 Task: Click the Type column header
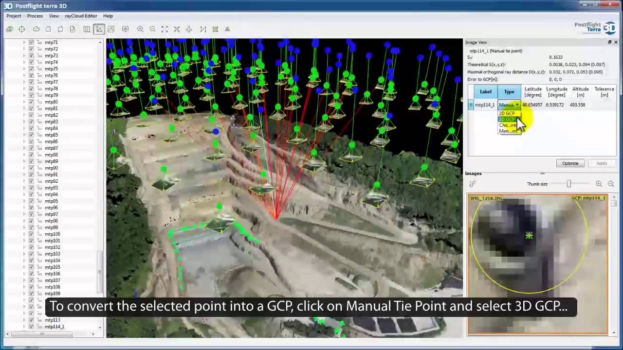point(509,91)
